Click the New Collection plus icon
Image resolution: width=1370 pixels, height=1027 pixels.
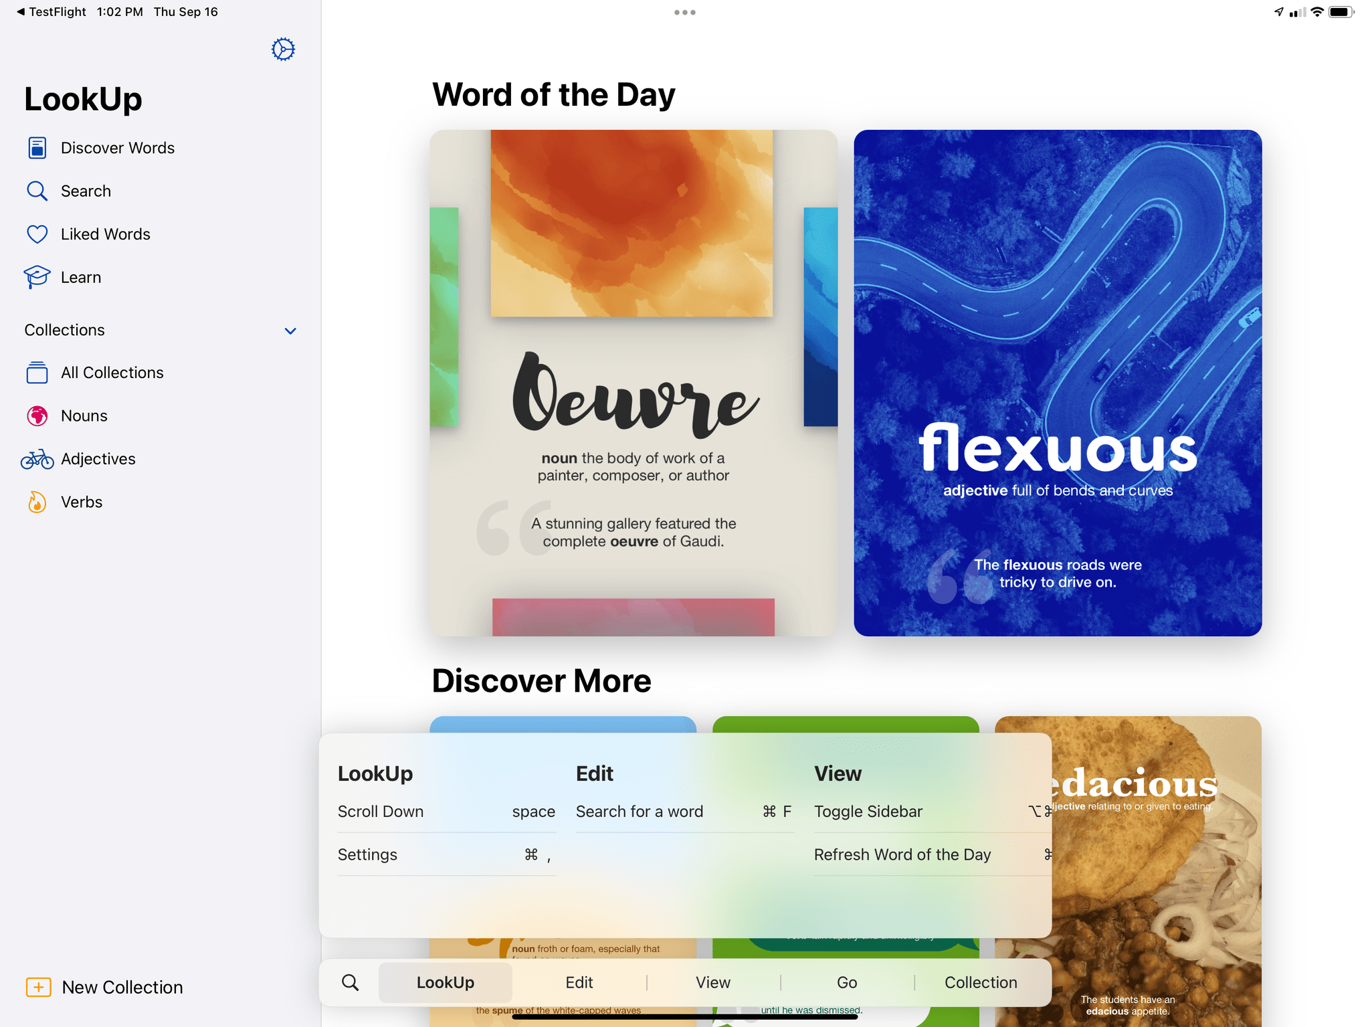point(38,987)
